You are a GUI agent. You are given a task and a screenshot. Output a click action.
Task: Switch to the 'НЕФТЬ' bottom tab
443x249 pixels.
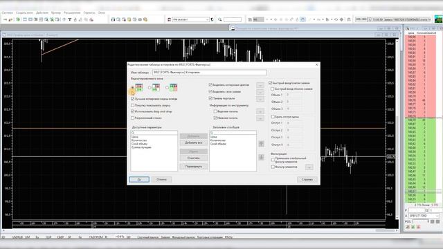click(120, 237)
